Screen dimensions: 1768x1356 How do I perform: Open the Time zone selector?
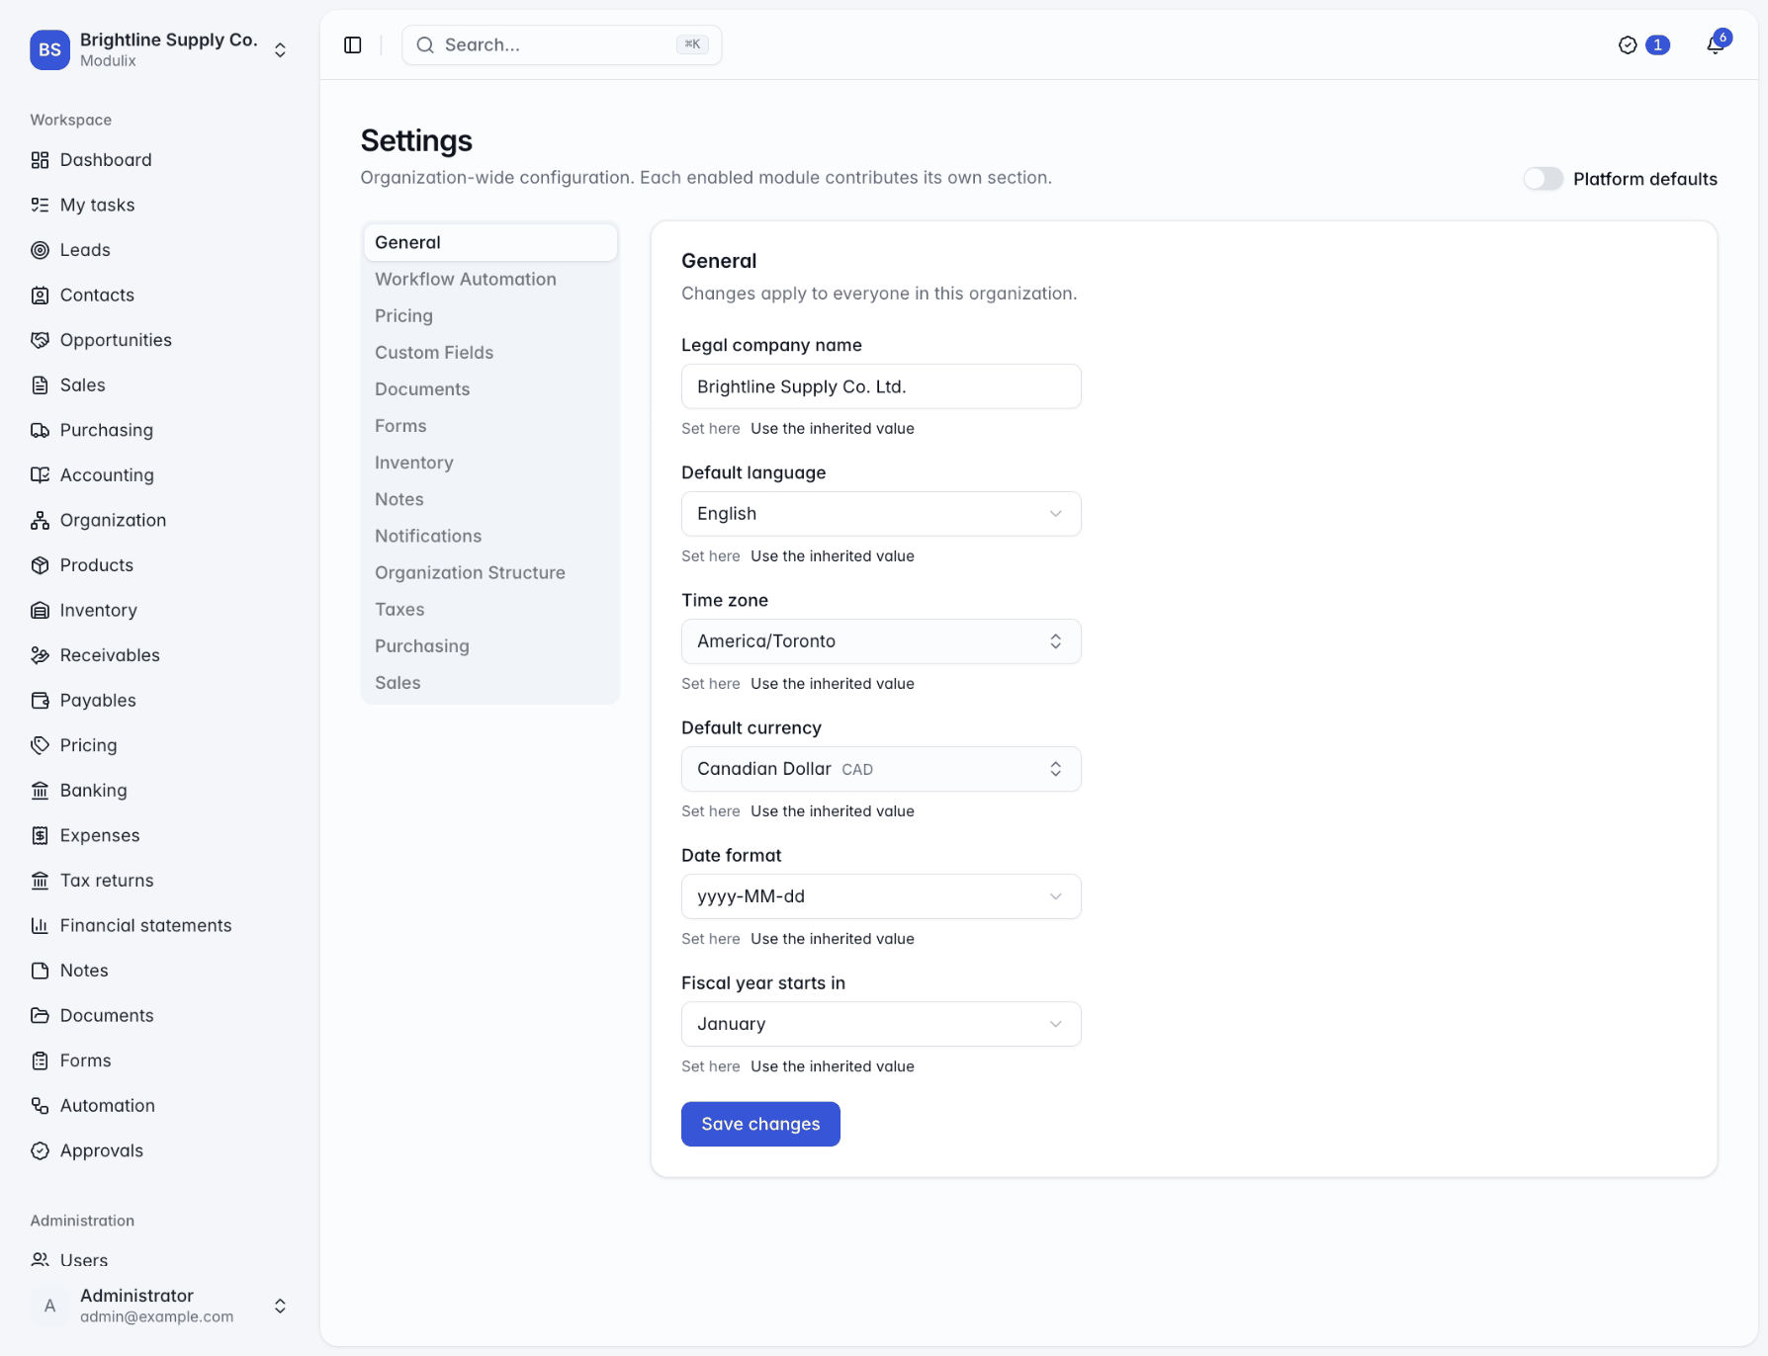coord(881,641)
